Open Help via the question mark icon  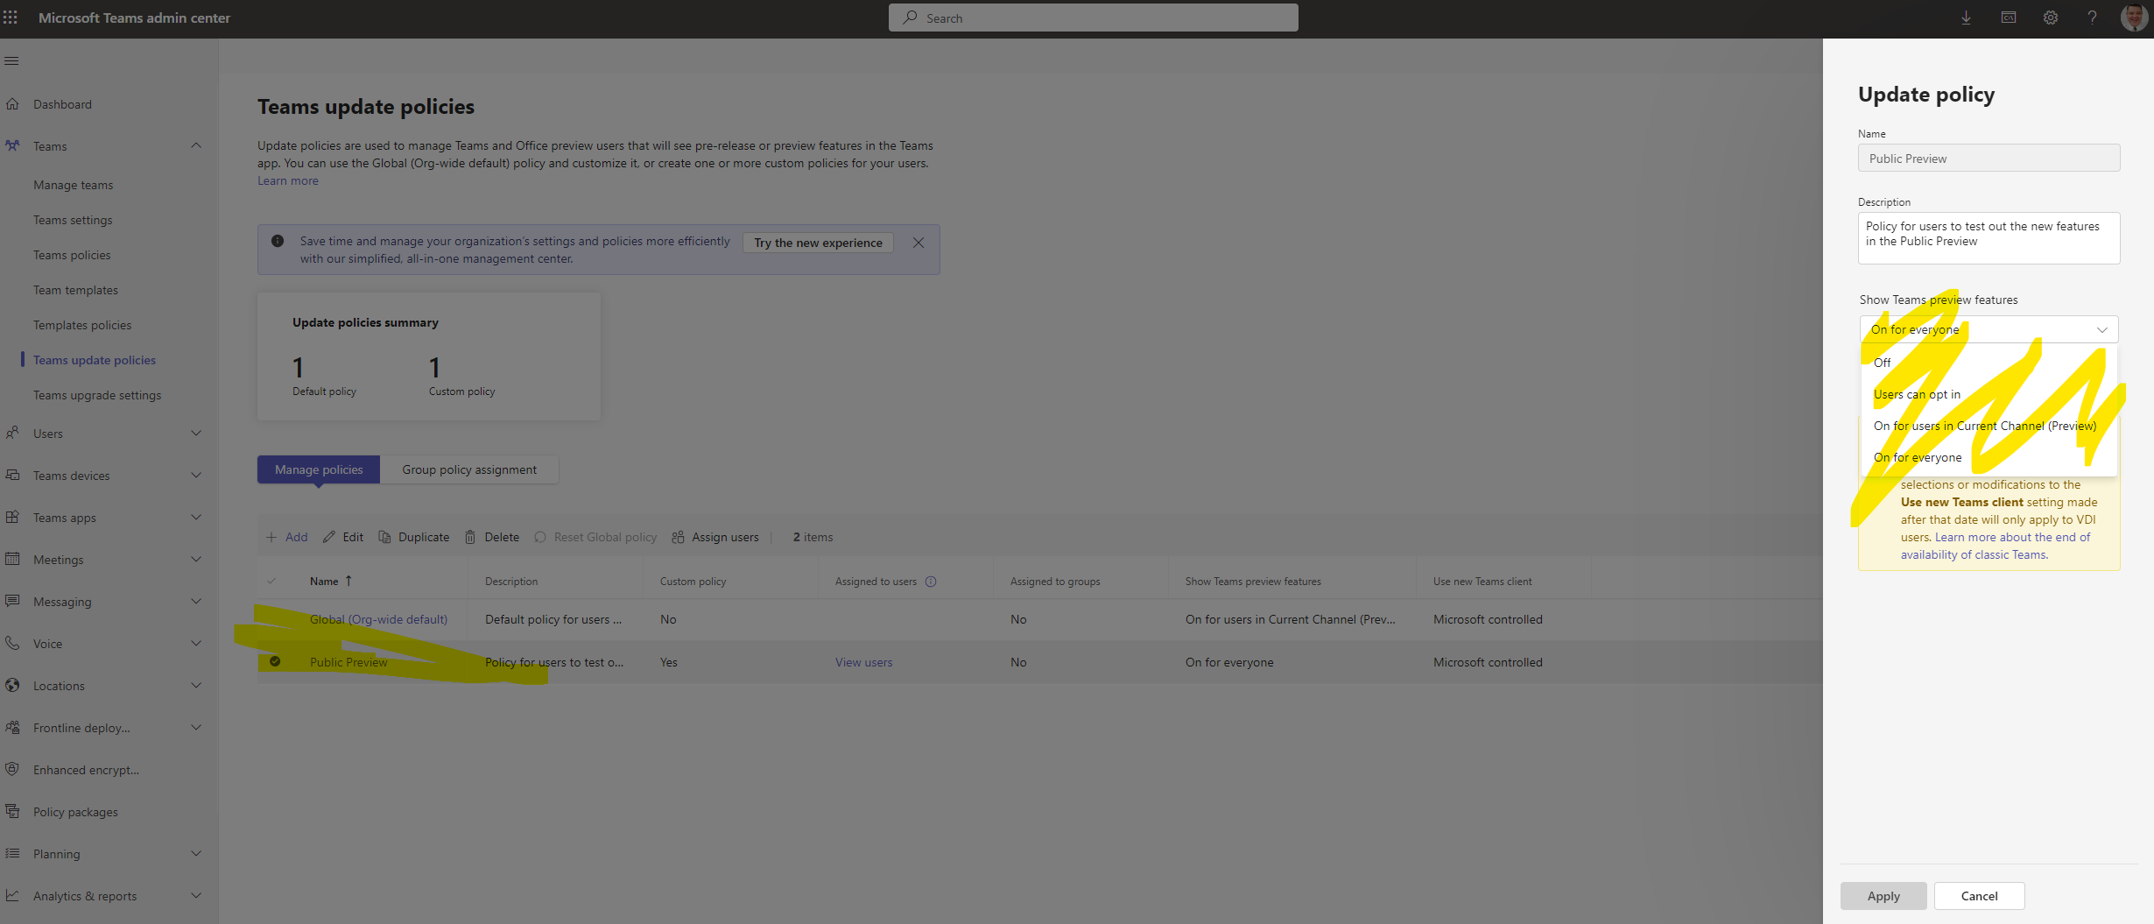click(x=2092, y=18)
